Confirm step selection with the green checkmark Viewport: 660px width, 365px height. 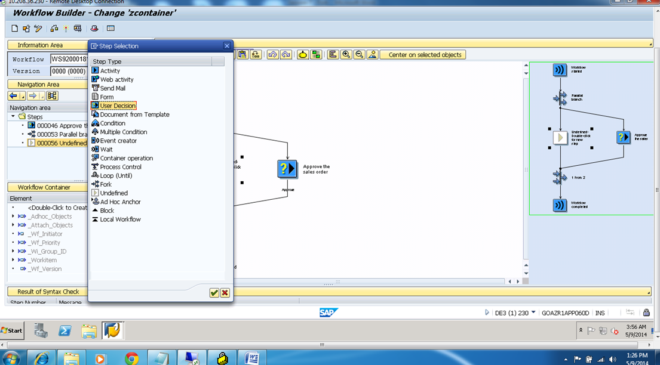point(213,293)
